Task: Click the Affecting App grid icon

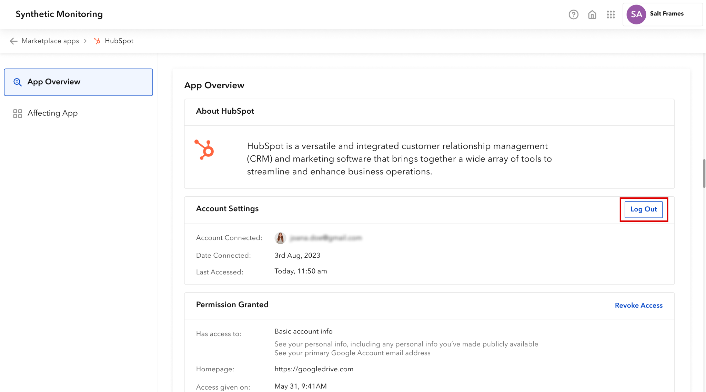Action: tap(18, 113)
